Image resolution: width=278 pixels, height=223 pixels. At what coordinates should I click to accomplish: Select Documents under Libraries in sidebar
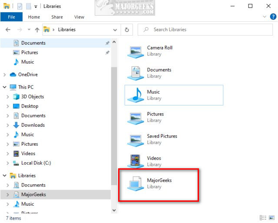pyautogui.click(x=56, y=185)
